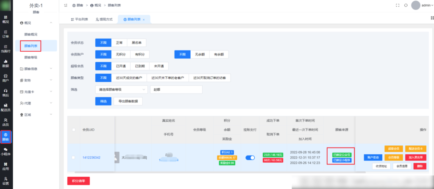Select 已到期 under 超级会员

140,66
